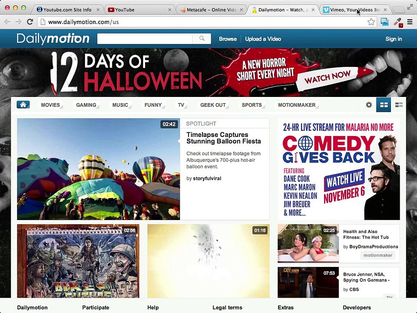Image resolution: width=417 pixels, height=313 pixels.
Task: Go to Dailymotion home via house icon
Action: pyautogui.click(x=23, y=105)
